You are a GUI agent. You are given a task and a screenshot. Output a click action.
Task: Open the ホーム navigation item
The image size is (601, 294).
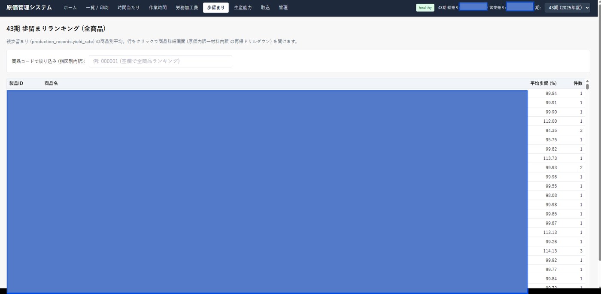[x=70, y=8]
